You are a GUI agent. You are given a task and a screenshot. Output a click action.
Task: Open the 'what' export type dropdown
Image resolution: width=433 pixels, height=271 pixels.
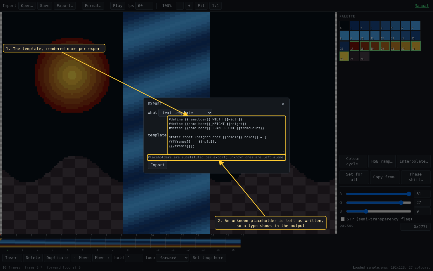click(x=185, y=113)
